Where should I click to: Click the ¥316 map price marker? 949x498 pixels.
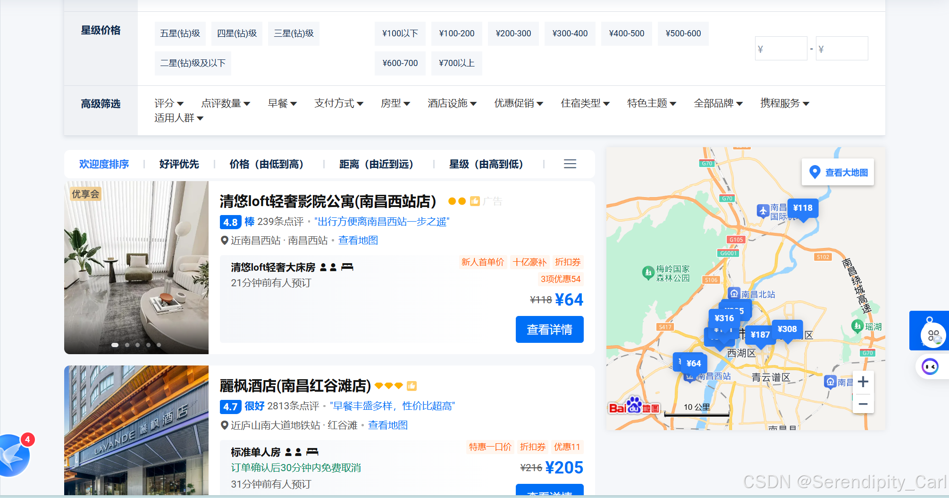pyautogui.click(x=724, y=318)
